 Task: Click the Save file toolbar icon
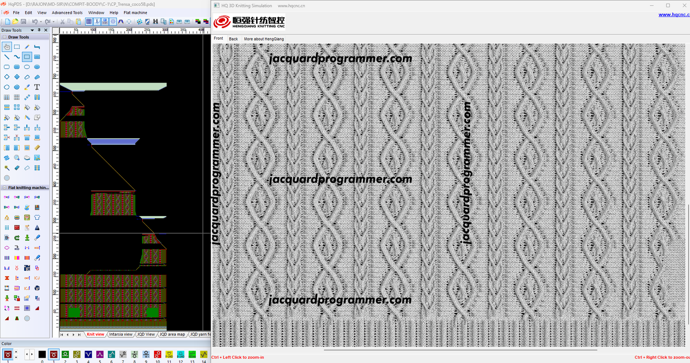click(x=23, y=22)
